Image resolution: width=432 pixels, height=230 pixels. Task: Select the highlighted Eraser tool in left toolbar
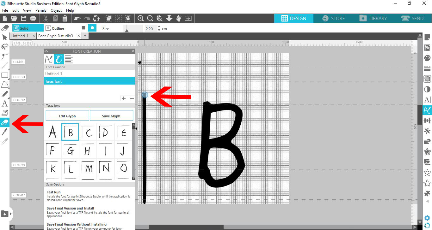5,122
